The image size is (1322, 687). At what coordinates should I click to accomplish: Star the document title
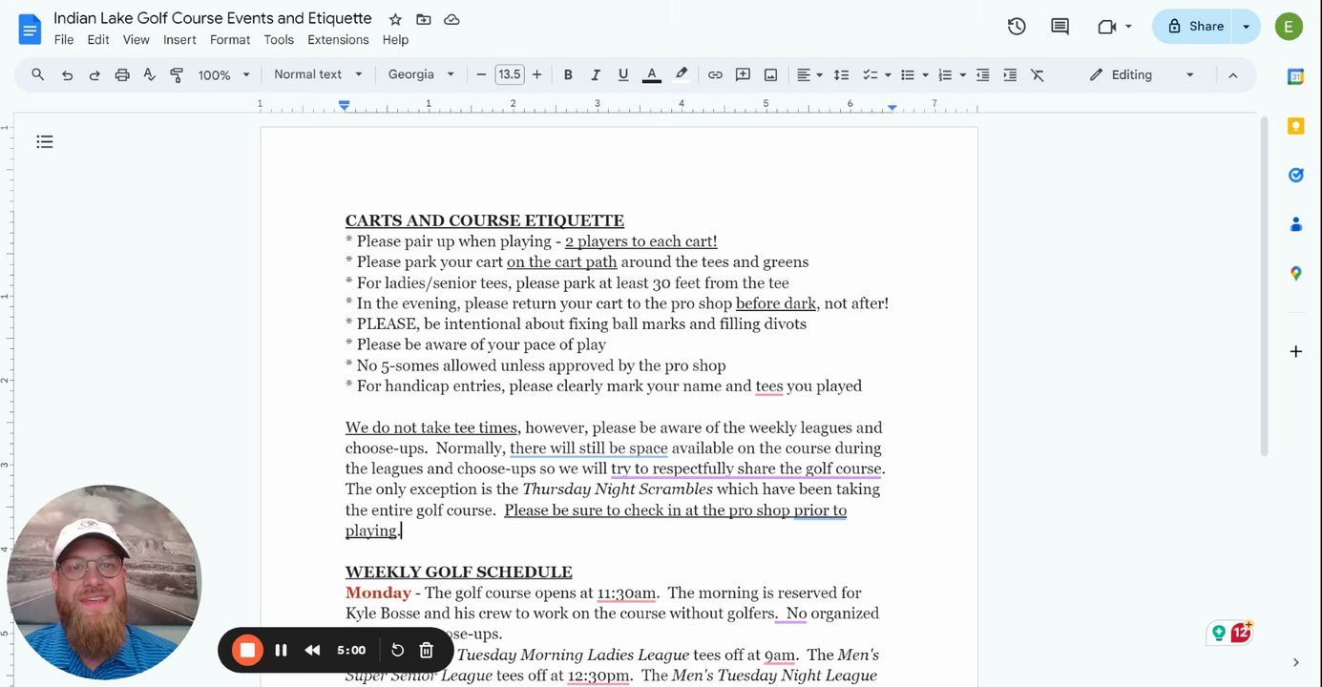[x=395, y=19]
